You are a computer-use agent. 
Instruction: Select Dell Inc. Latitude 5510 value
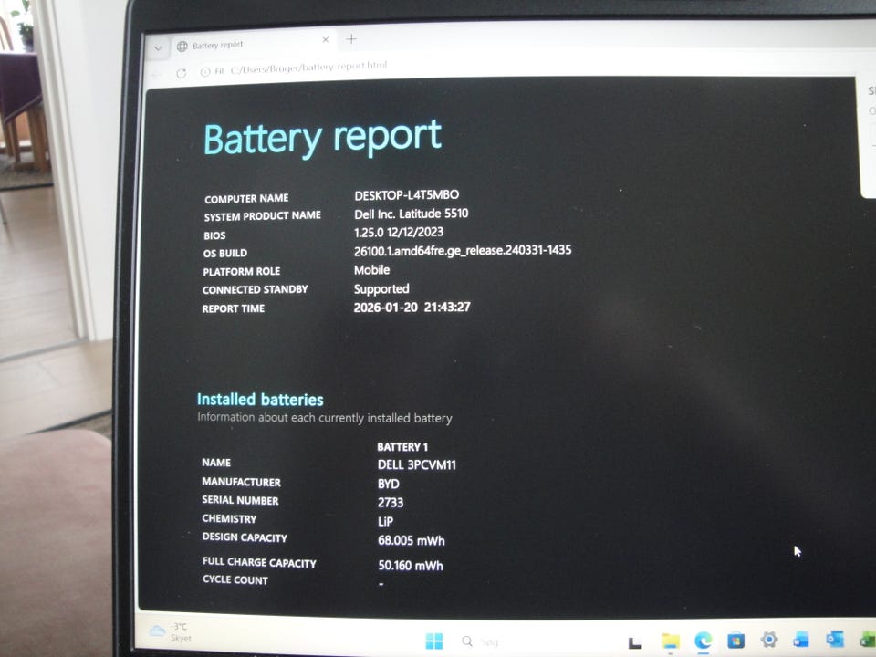(412, 214)
